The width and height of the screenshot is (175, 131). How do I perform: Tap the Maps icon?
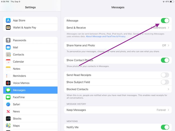(x=8, y=126)
